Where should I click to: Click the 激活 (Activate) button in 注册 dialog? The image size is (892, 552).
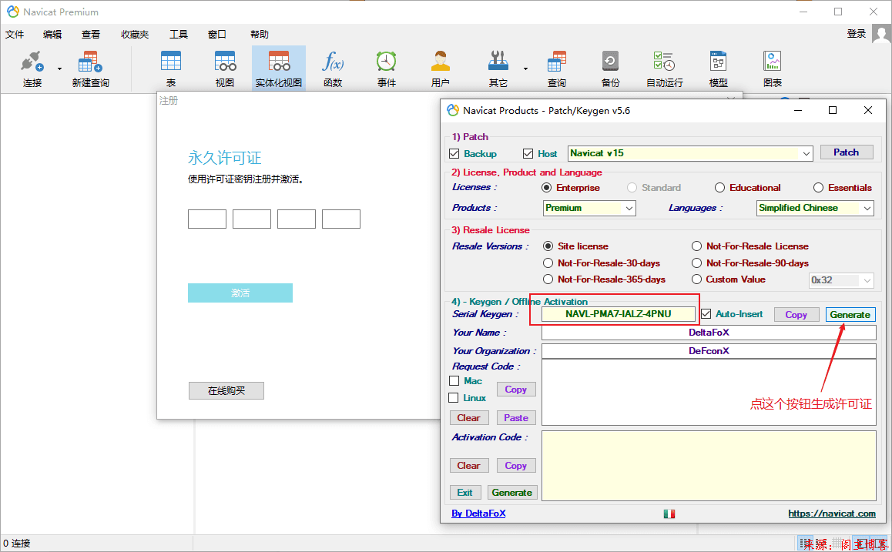240,293
